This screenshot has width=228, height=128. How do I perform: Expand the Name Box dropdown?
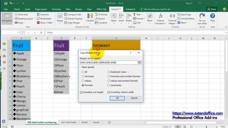(18, 32)
